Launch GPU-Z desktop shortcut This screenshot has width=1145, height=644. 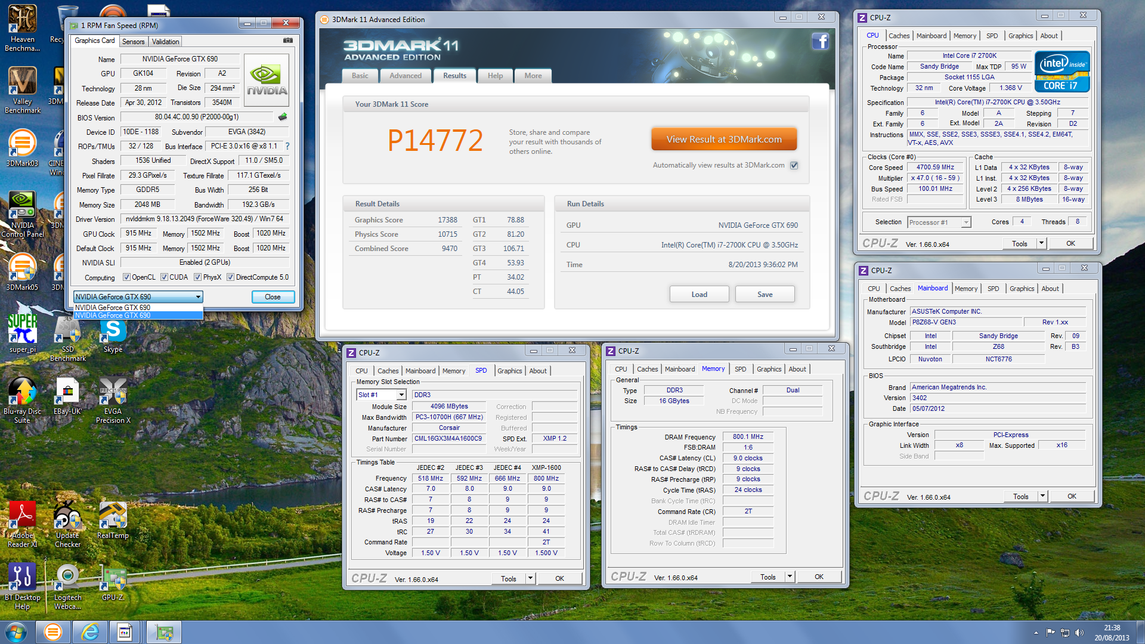coord(113,583)
